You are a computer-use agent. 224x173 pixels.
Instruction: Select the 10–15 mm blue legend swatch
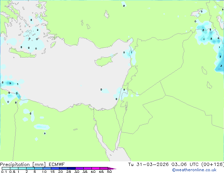click(x=47, y=168)
